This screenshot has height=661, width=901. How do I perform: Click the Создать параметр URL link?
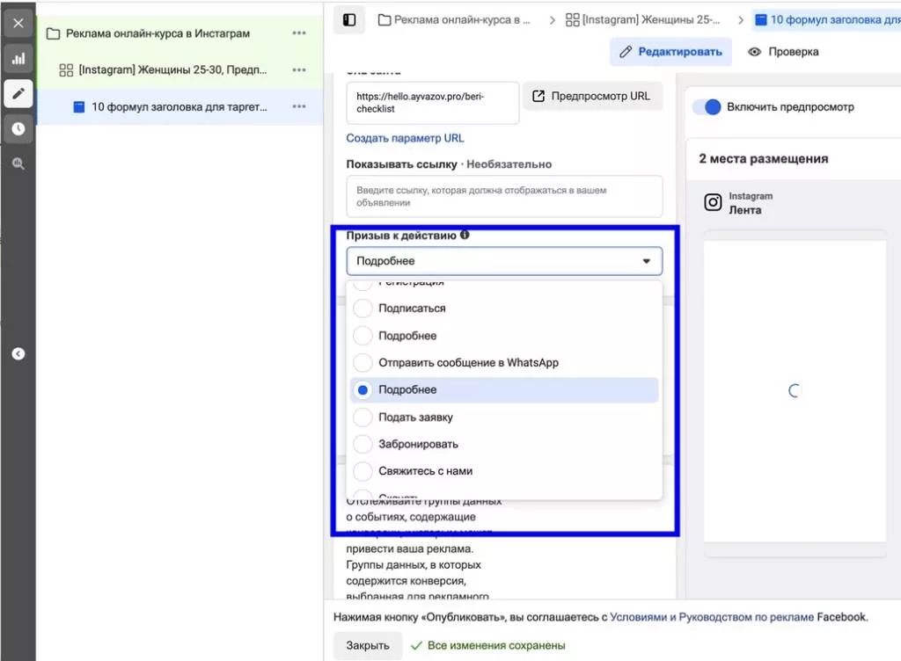click(x=405, y=138)
